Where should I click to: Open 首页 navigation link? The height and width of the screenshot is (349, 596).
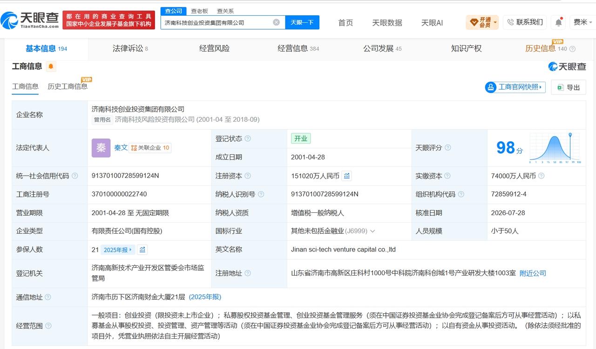[345, 22]
